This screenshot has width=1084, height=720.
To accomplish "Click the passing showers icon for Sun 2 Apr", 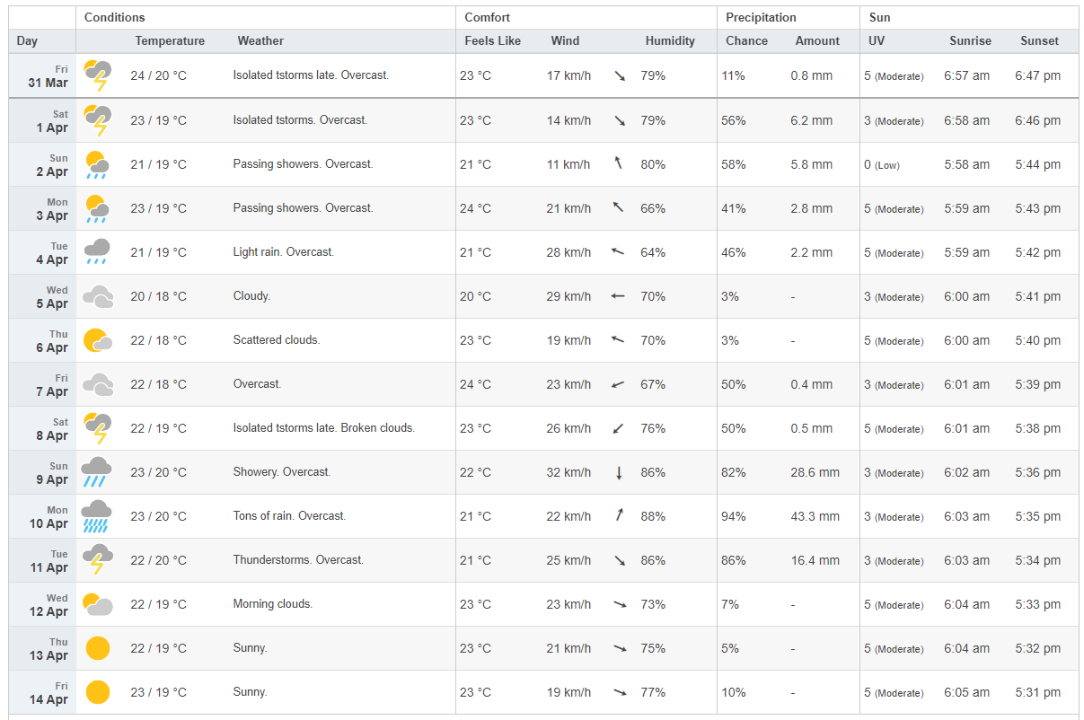I will click(97, 164).
